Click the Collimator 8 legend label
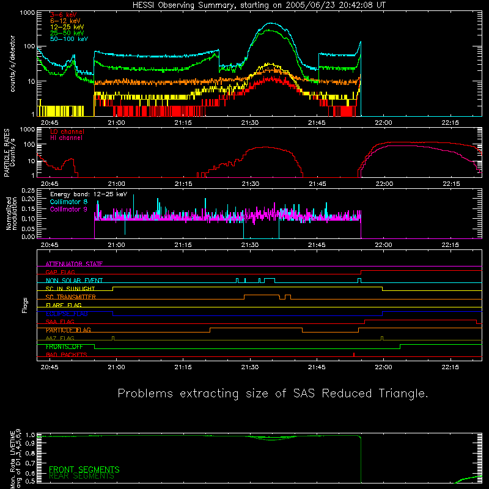 pos(68,202)
